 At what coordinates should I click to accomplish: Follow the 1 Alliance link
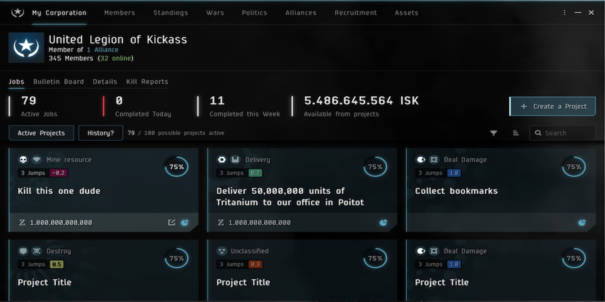coord(102,50)
